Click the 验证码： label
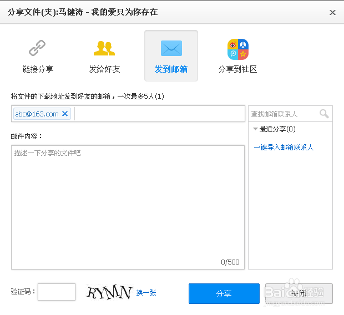 [x=23, y=291]
